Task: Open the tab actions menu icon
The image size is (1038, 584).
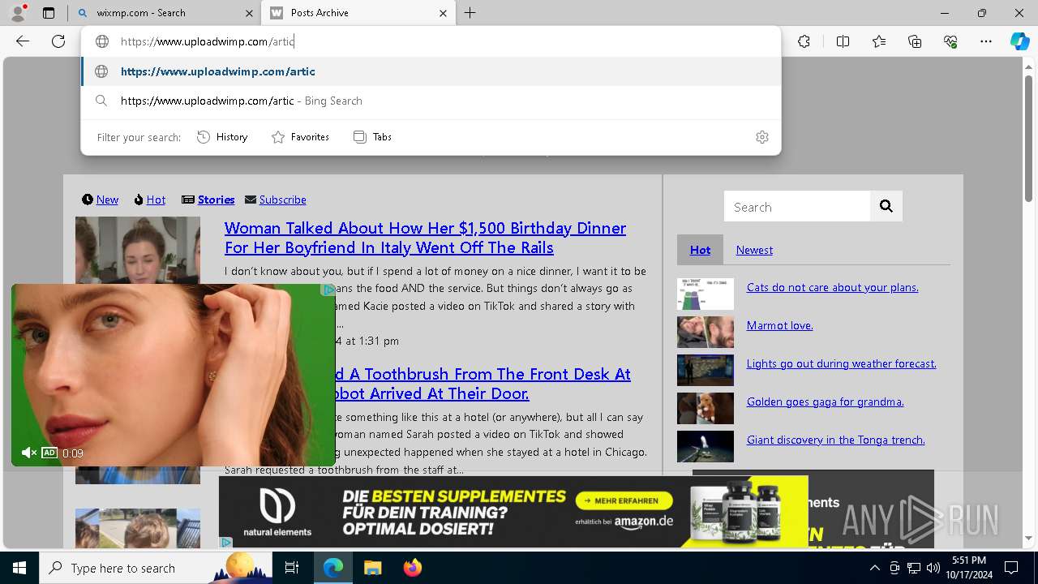Action: coord(49,13)
